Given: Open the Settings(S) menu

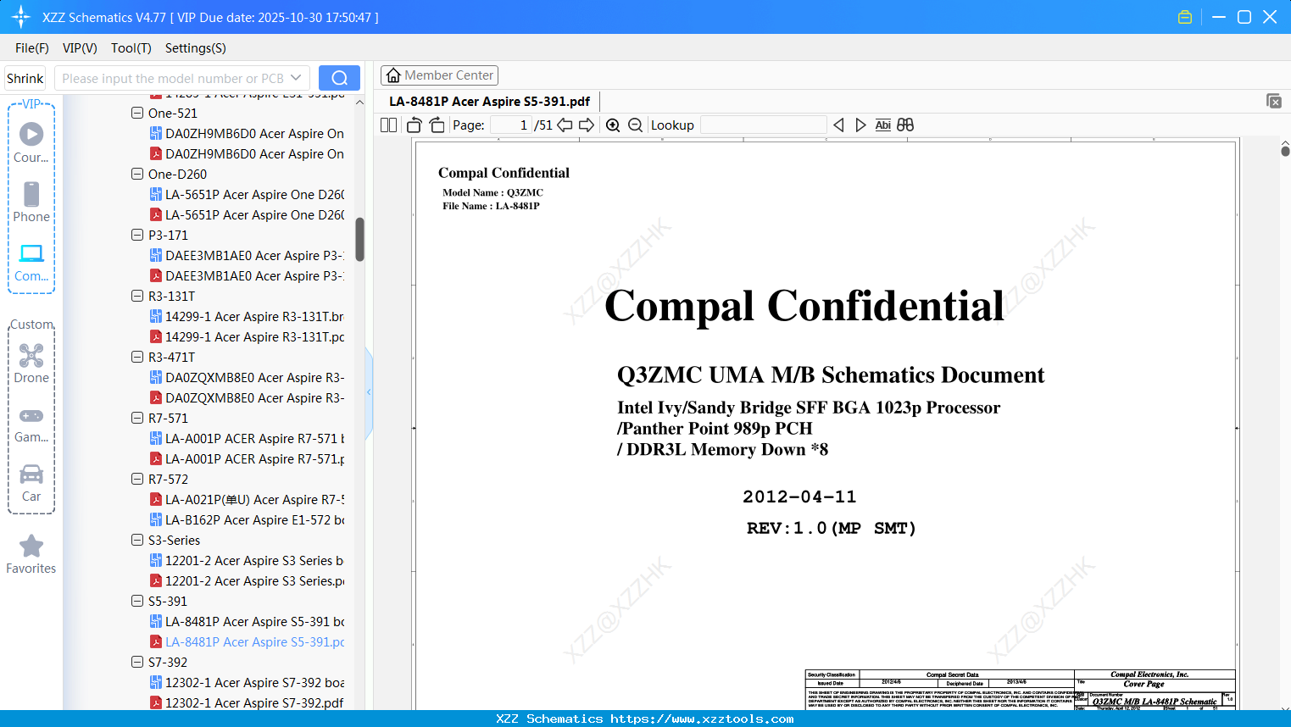Looking at the screenshot, I should click(x=196, y=48).
